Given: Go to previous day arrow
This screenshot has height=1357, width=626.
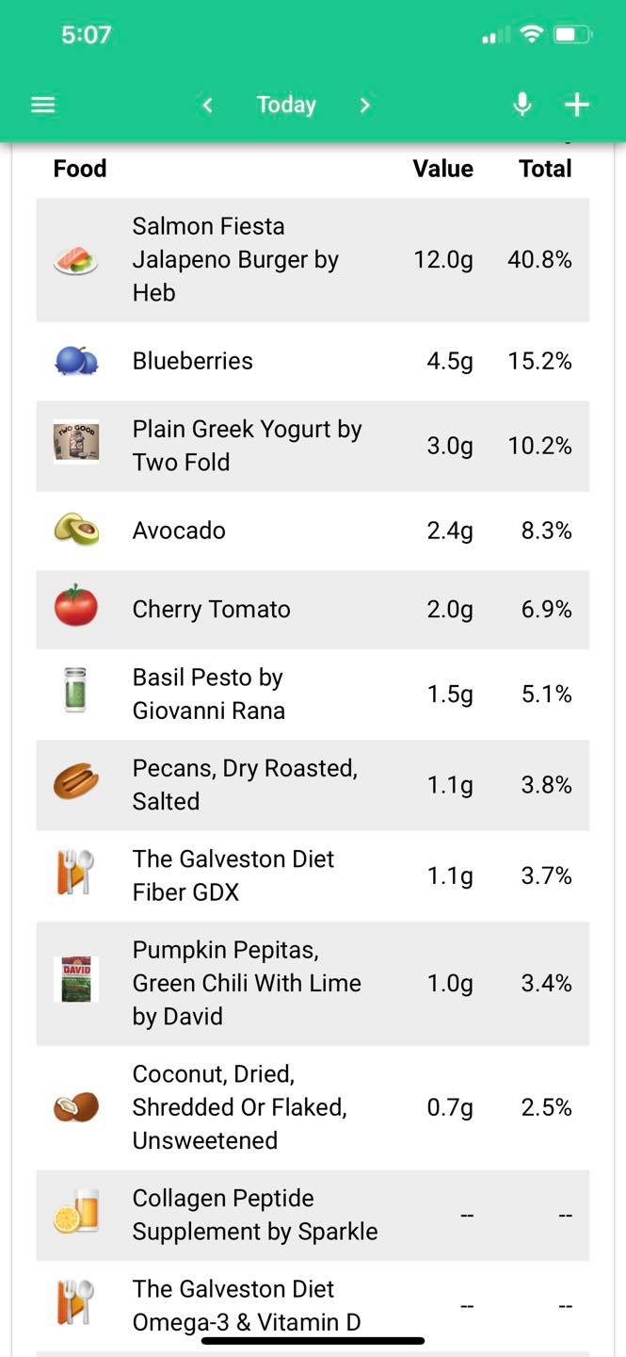Looking at the screenshot, I should 208,105.
